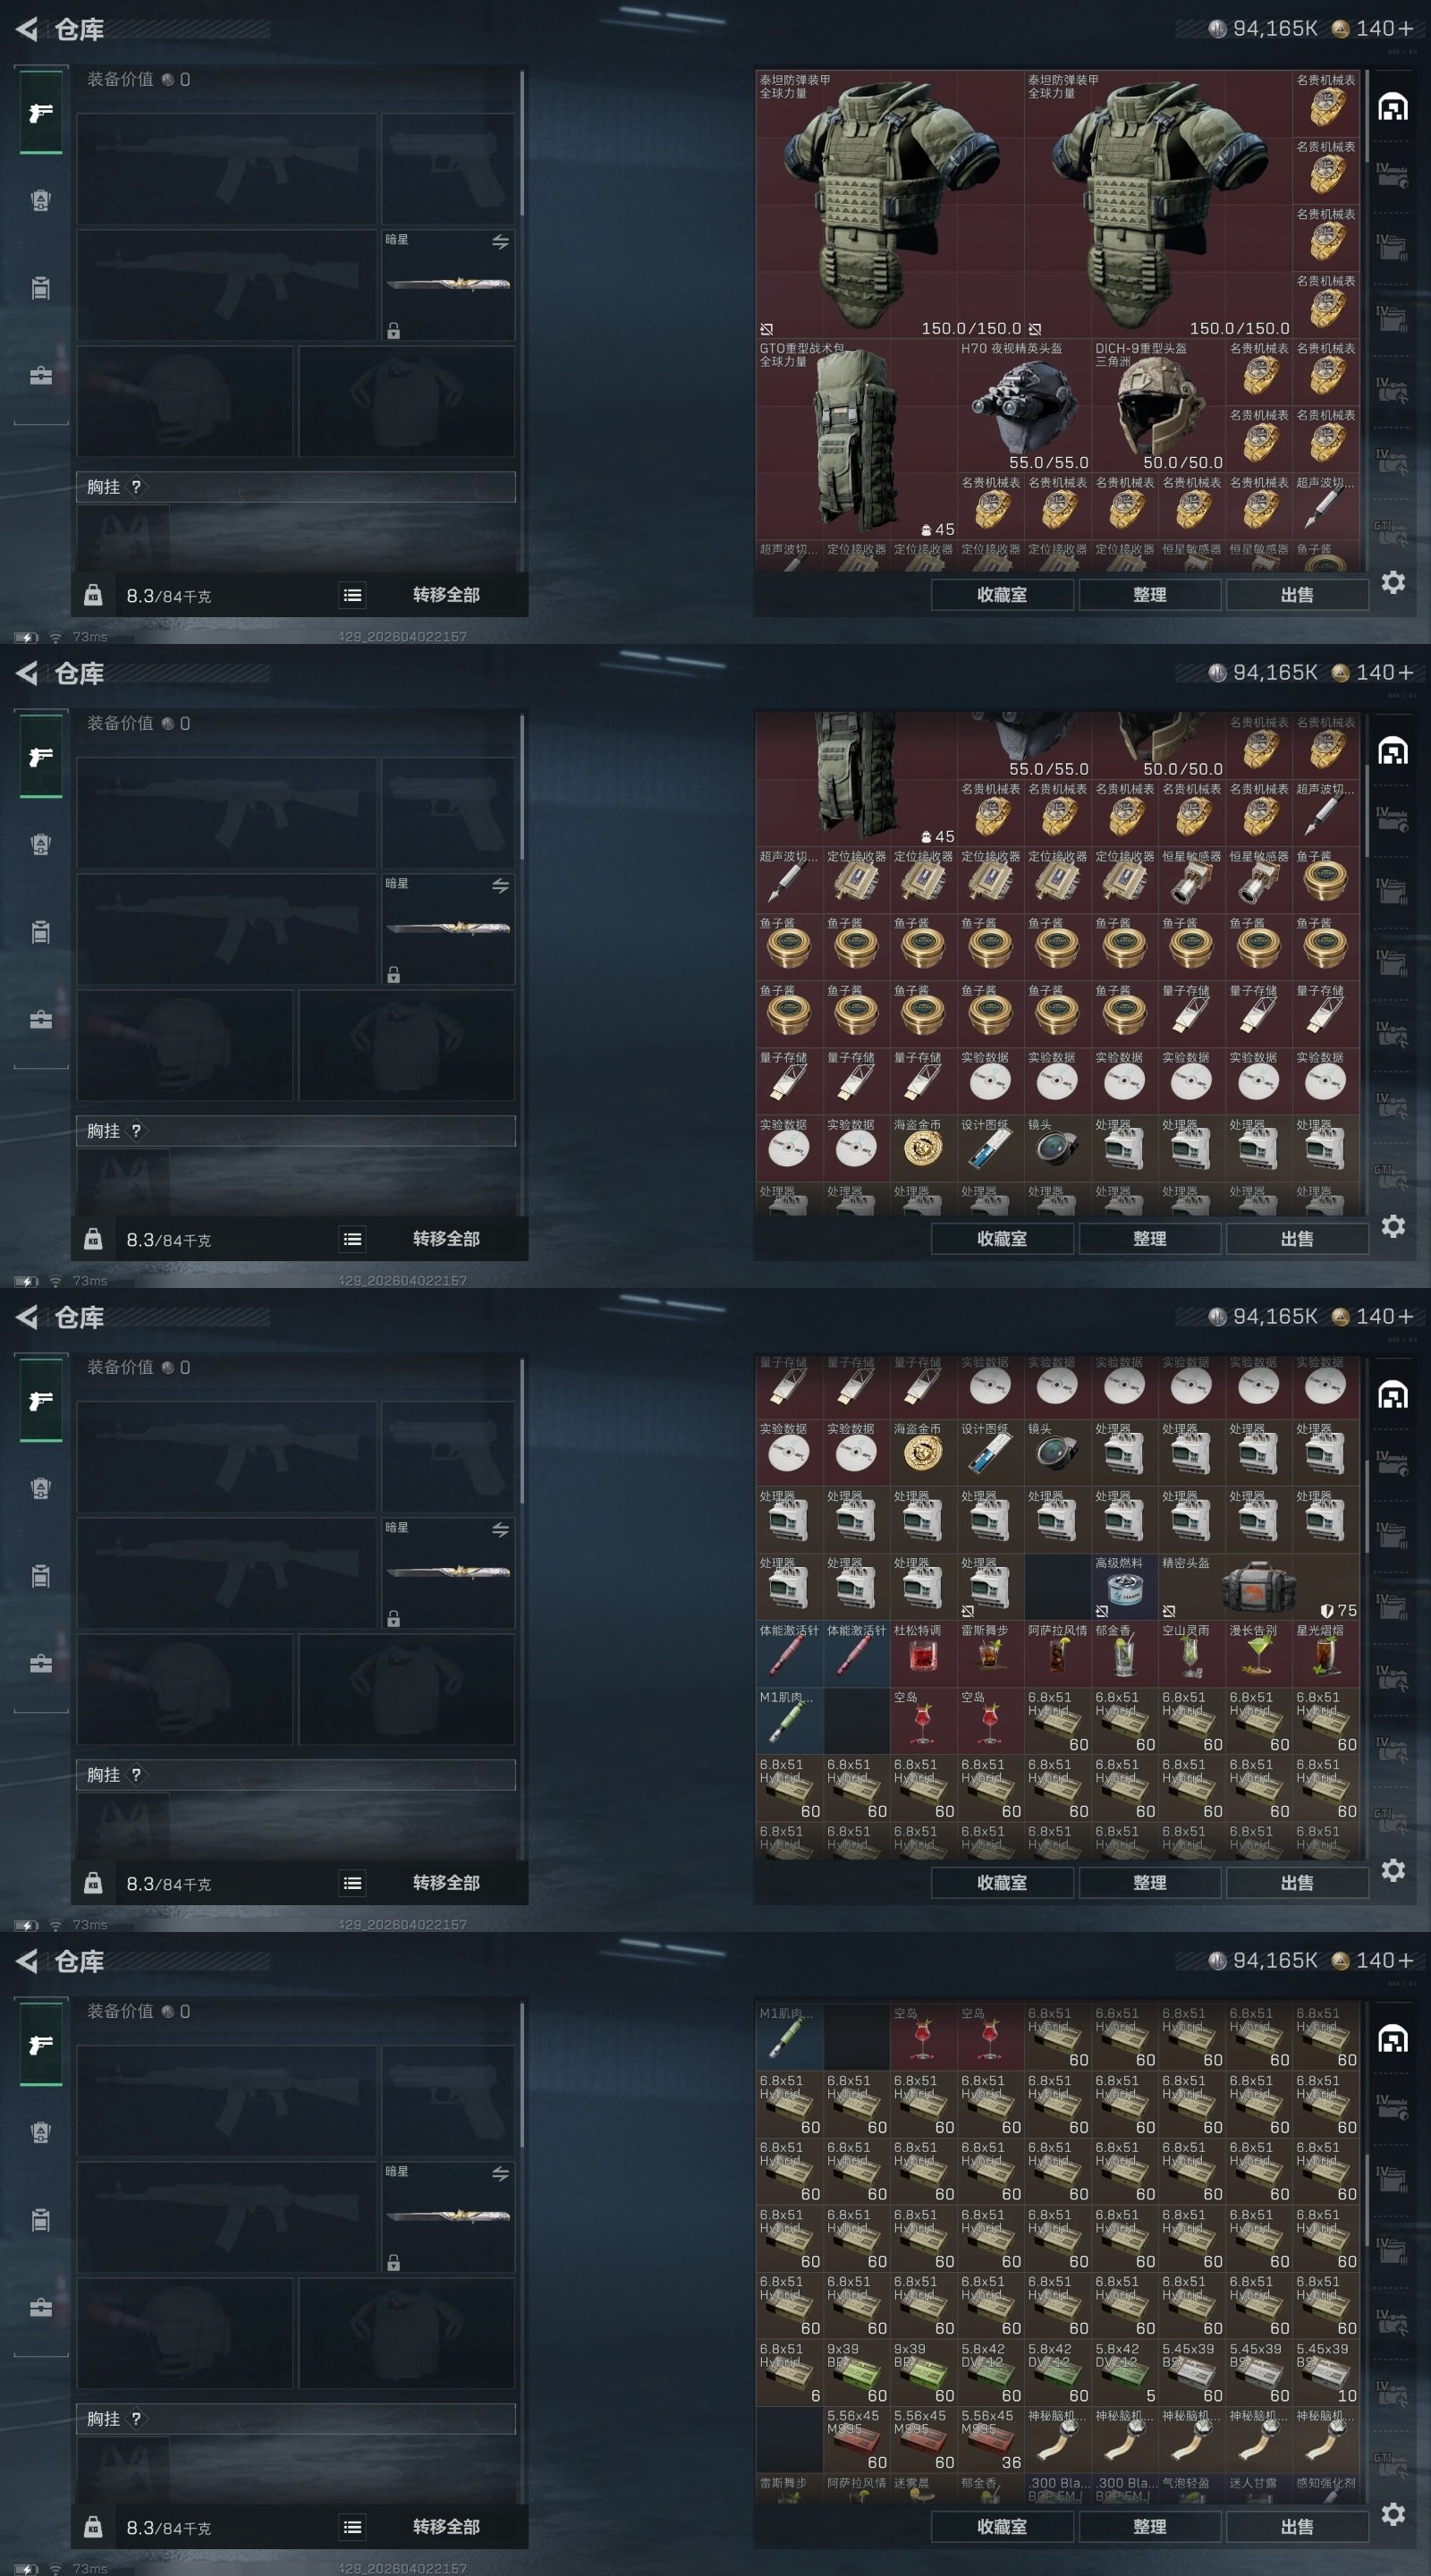Open list options beside 转移全部 in Titan armor view
The image size is (1431, 2576).
coord(352,595)
